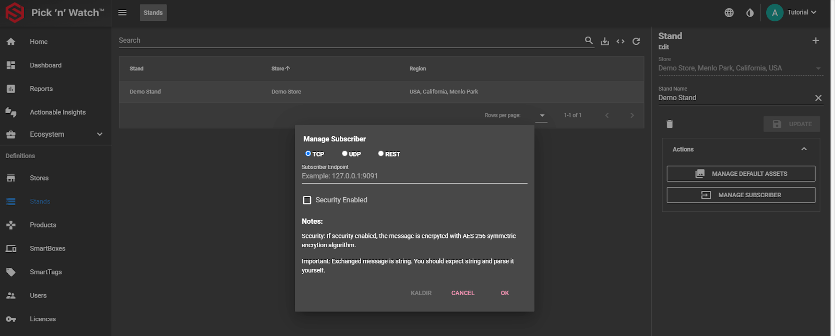Add a new stand with plus icon
Viewport: 835px width, 336px height.
pos(816,40)
